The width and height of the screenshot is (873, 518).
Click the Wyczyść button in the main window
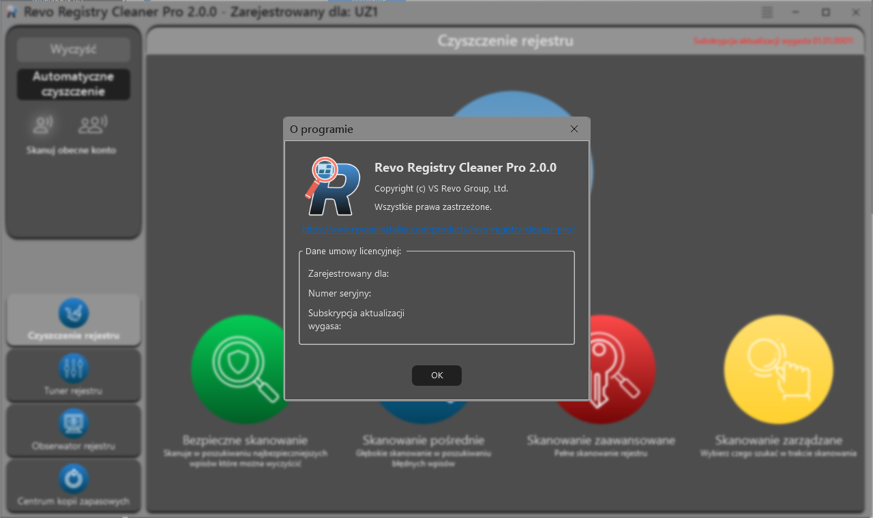74,49
